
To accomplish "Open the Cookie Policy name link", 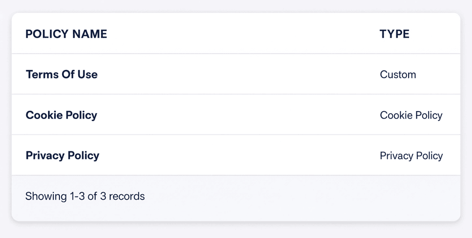I will tap(62, 115).
